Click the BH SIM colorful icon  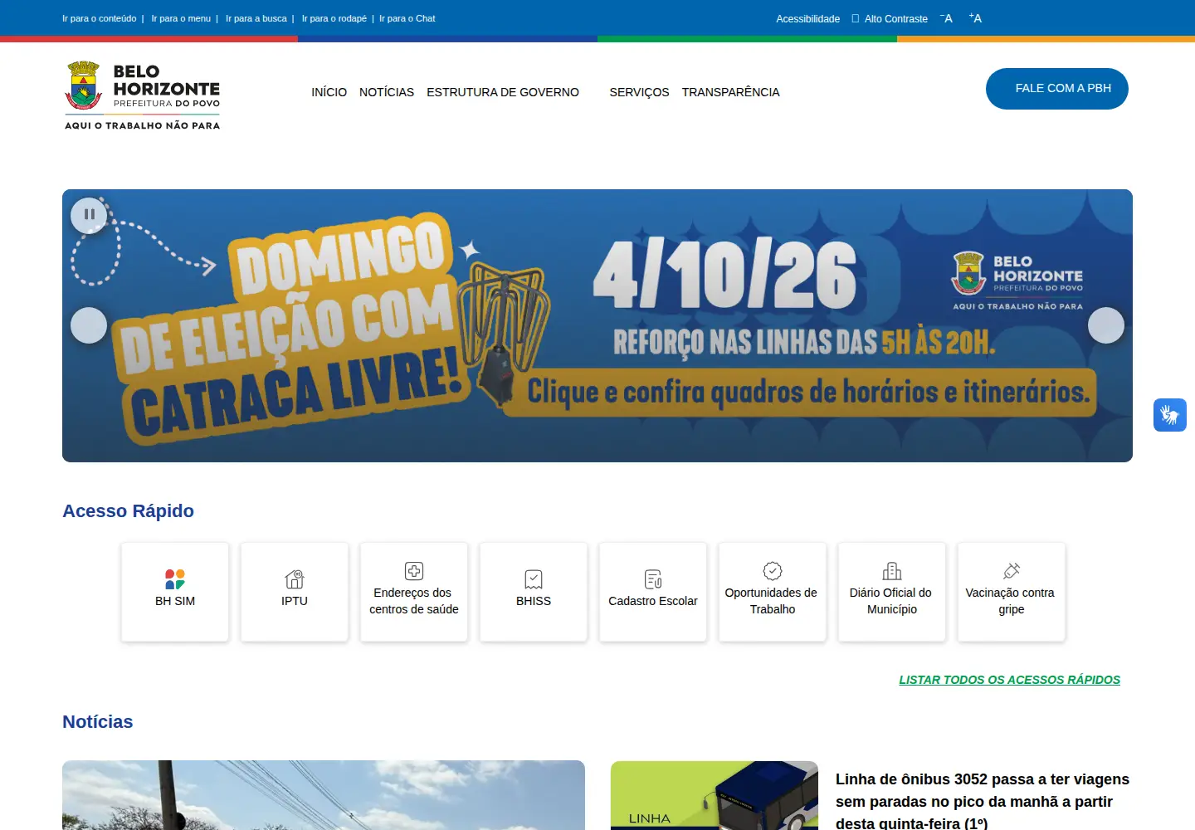point(175,579)
